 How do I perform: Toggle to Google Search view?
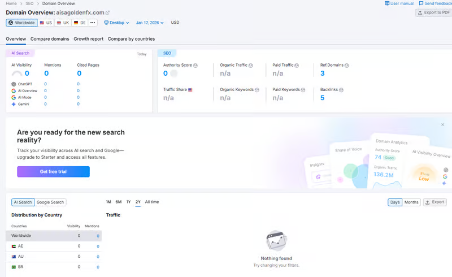pos(50,202)
